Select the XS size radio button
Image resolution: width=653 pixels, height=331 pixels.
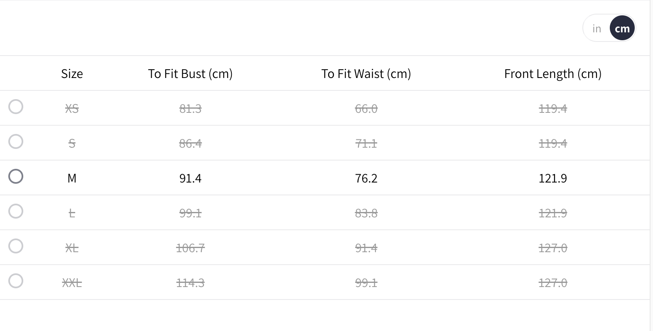(16, 107)
